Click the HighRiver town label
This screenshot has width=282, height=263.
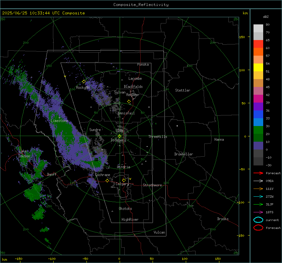coord(130,220)
